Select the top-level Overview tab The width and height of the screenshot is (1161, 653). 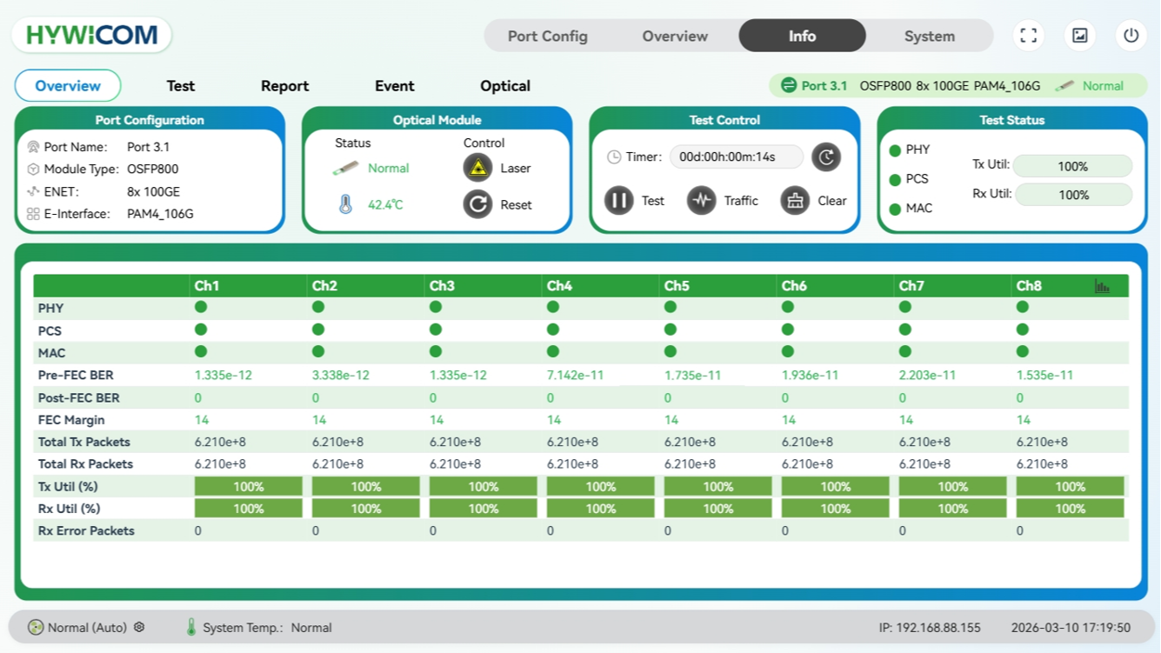tap(674, 37)
